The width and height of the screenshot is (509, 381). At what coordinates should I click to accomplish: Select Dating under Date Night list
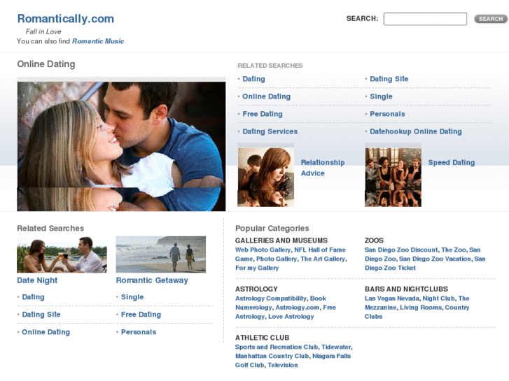[33, 296]
